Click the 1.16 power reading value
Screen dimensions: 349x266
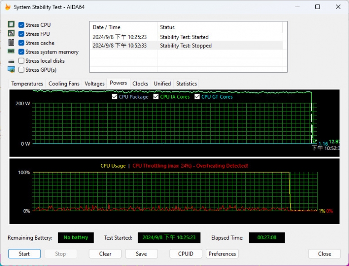324,144
